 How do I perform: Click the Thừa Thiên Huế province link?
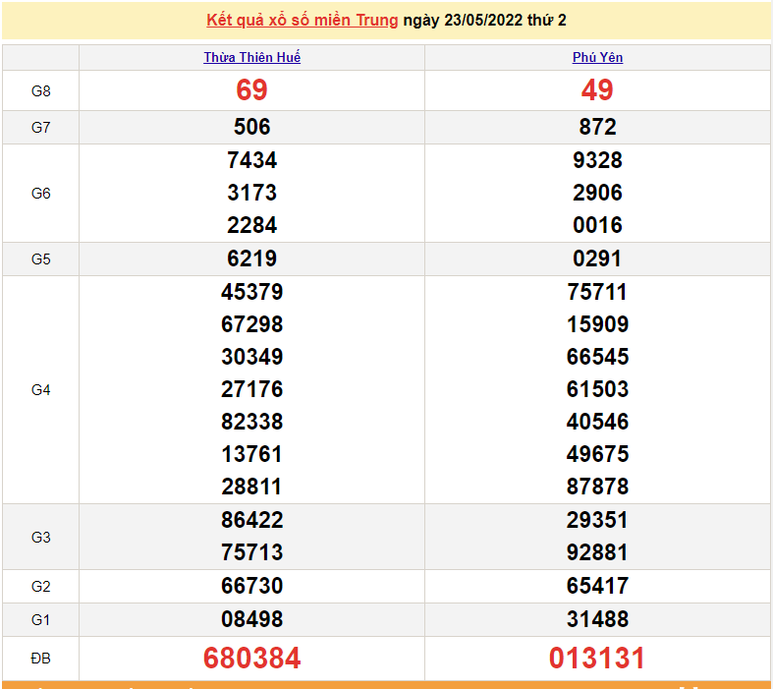tap(251, 58)
